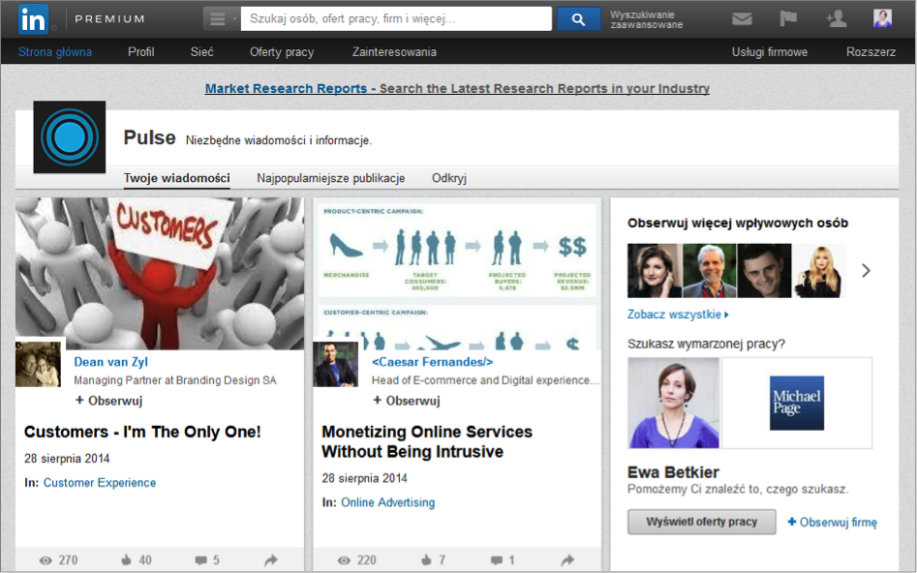The width and height of the screenshot is (917, 573).
Task: Select the Twoje wiadomości tab
Action: tap(176, 178)
